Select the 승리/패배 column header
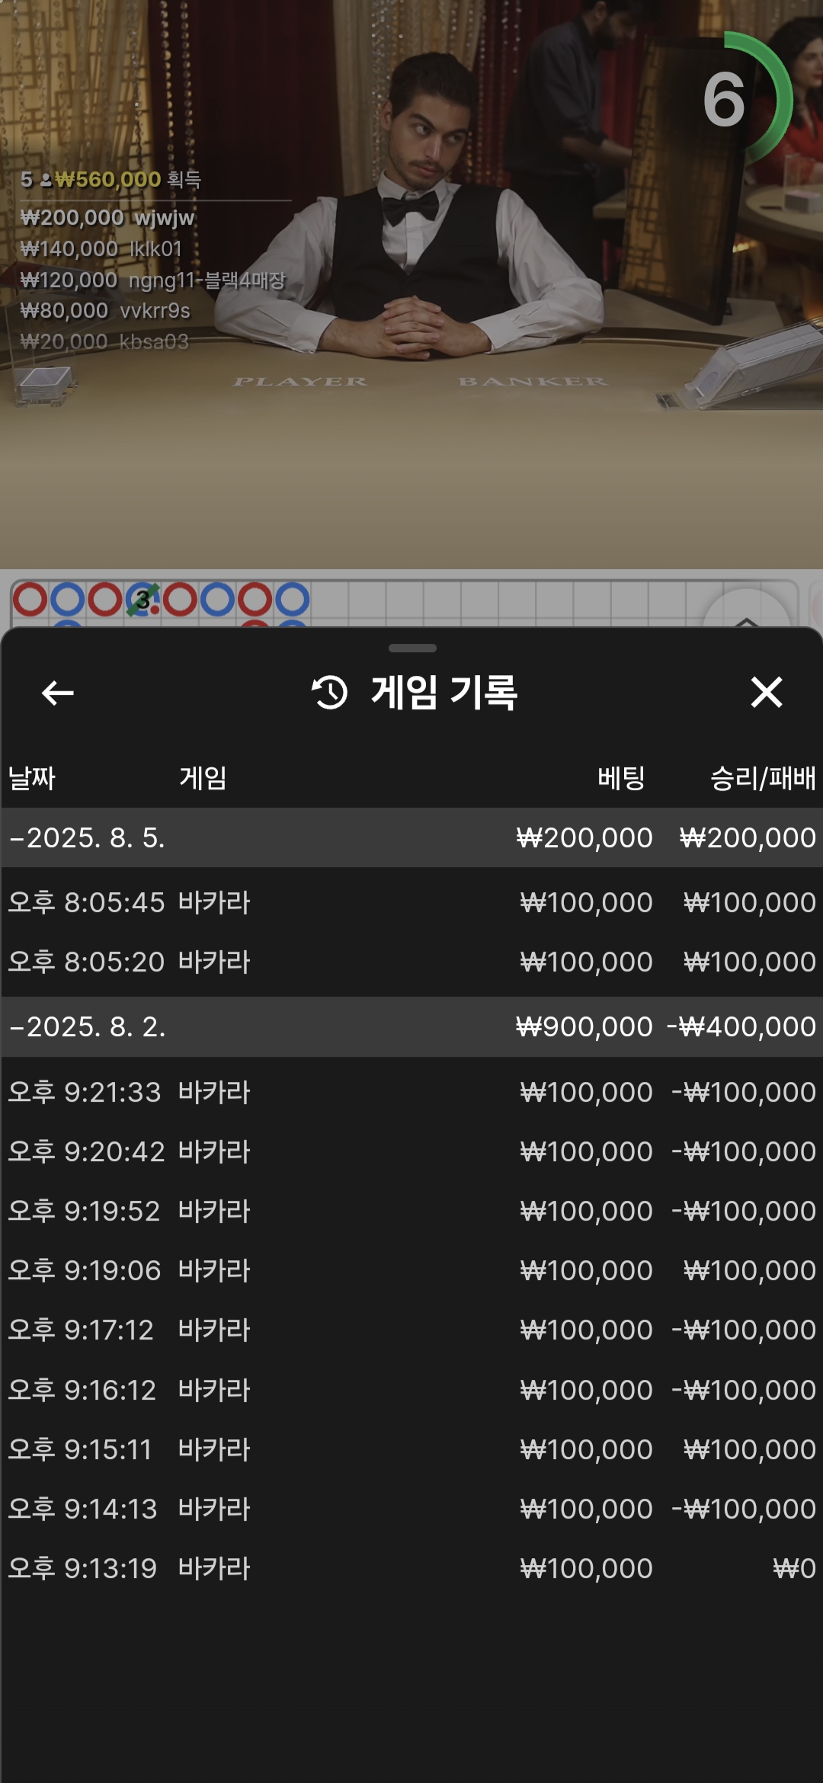 pyautogui.click(x=763, y=778)
